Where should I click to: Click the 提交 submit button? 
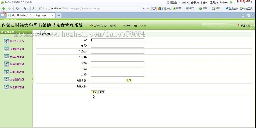coord(94,92)
